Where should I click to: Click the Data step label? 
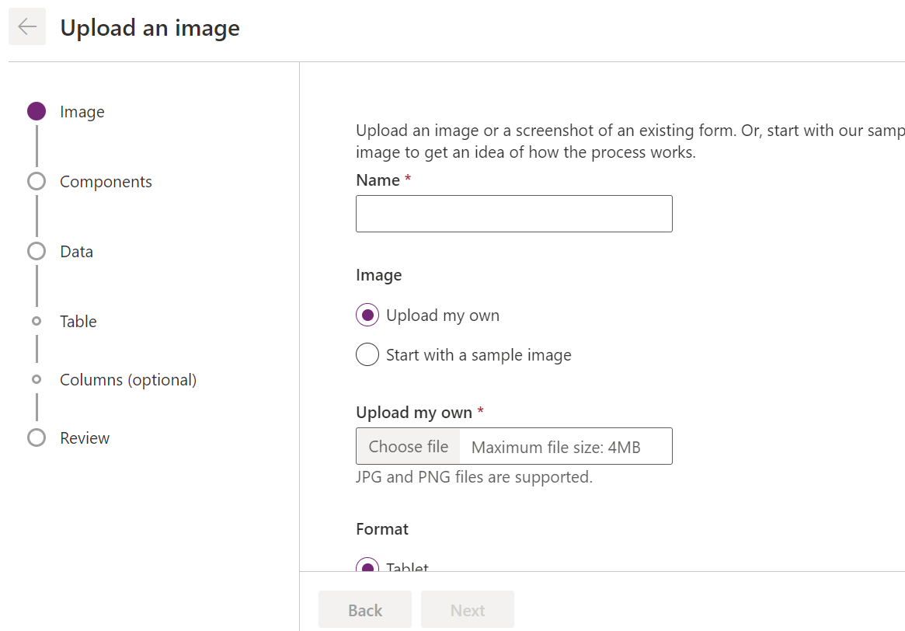tap(75, 251)
